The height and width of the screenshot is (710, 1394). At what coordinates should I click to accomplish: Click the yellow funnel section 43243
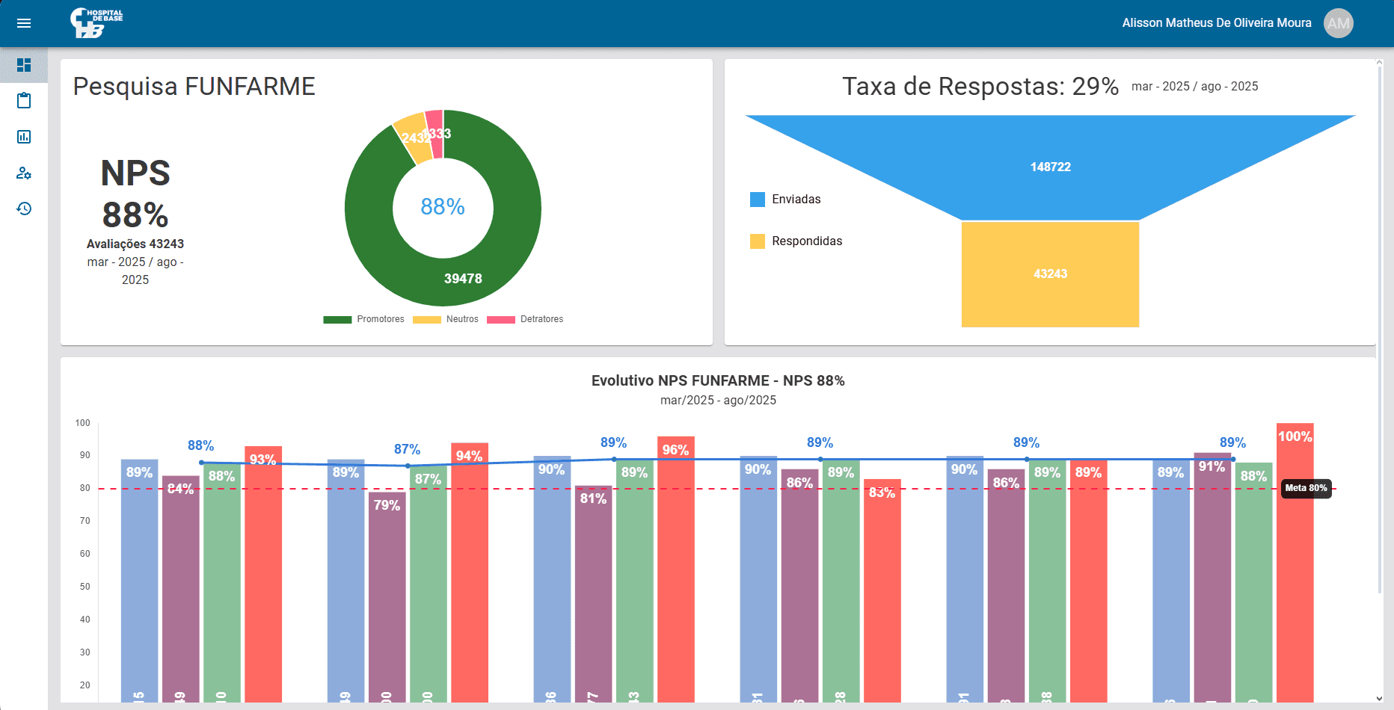(x=1050, y=274)
